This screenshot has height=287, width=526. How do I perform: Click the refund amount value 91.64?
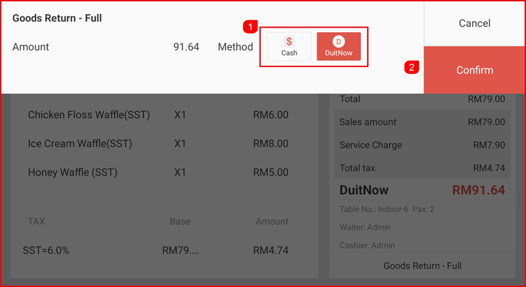coord(186,47)
